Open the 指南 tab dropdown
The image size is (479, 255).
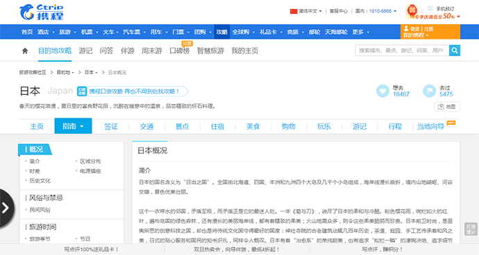click(73, 126)
